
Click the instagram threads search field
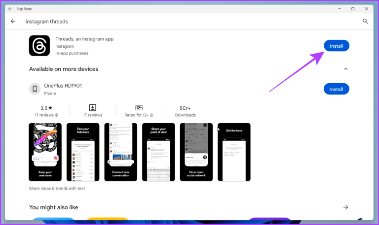tap(47, 22)
